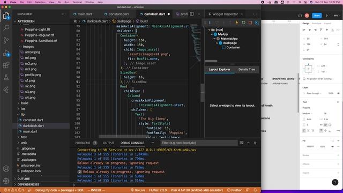Click the Pixel 4 API 30 device selector
This screenshot has width=343, height=193.
[197, 190]
